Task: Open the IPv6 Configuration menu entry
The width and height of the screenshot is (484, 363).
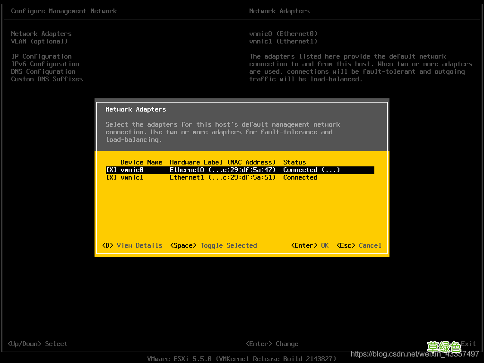Action: (x=45, y=64)
